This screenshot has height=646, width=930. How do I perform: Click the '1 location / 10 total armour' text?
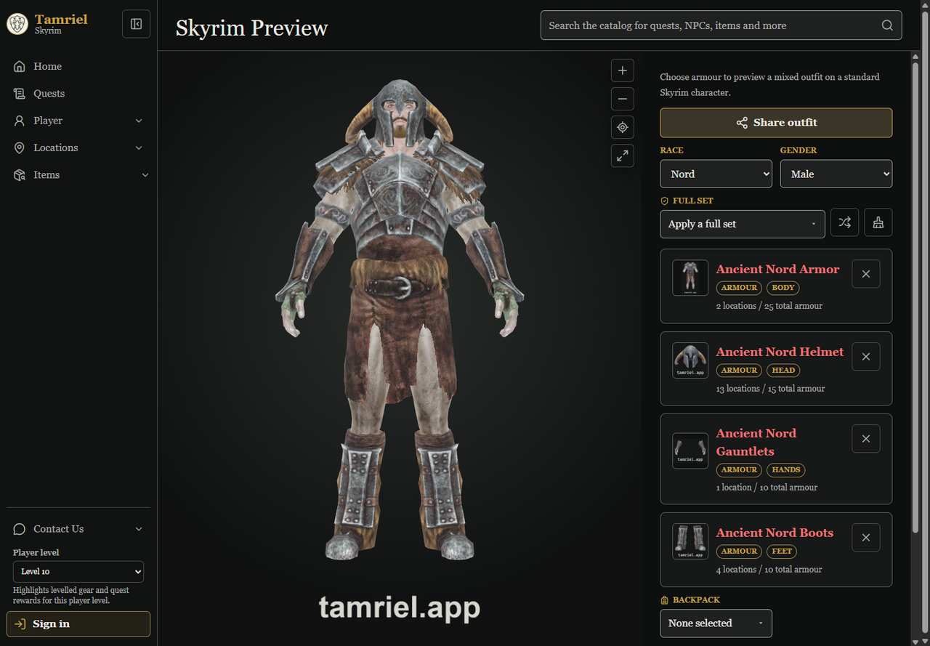(x=767, y=488)
